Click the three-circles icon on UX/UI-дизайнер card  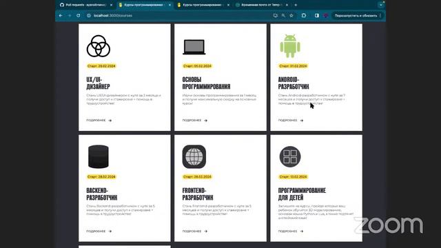coord(98,46)
